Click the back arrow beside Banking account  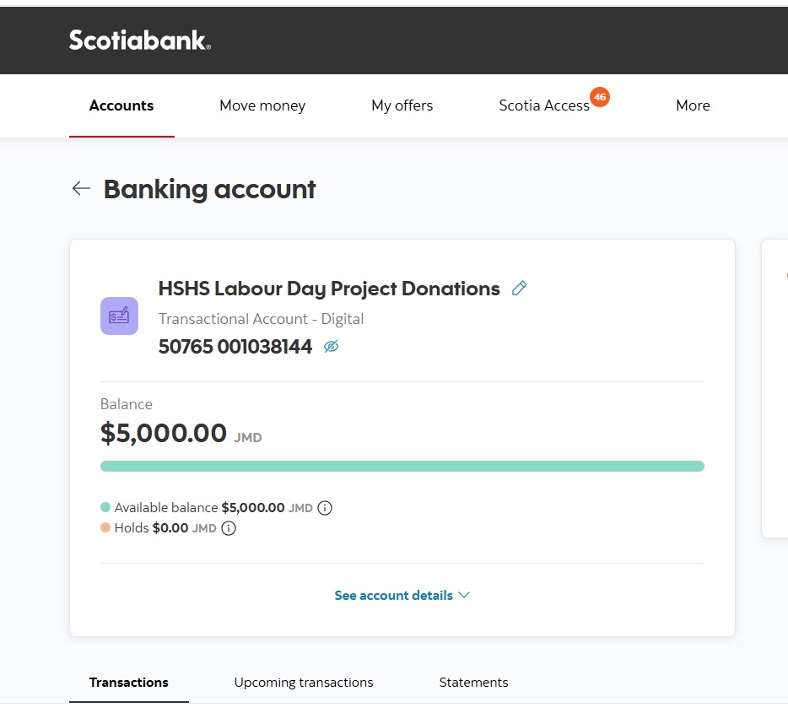coord(81,188)
